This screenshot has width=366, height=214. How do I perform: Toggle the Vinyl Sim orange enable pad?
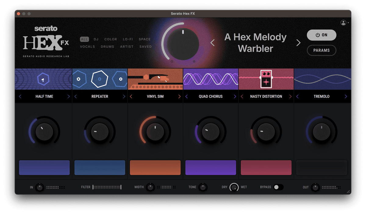(x=155, y=168)
